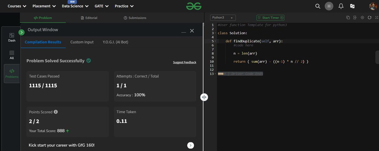Image resolution: width=379 pixels, height=151 pixels.
Task: Expand the Data Science menu
Action: pyautogui.click(x=75, y=6)
